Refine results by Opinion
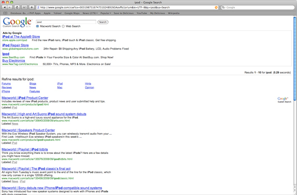The image size is (297, 195). [89, 87]
